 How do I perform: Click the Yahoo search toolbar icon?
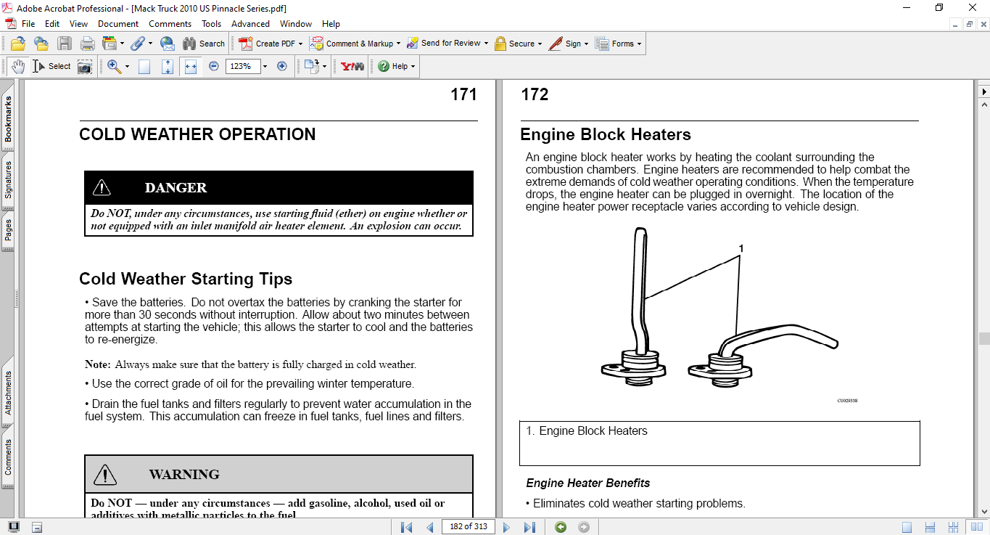click(x=352, y=66)
